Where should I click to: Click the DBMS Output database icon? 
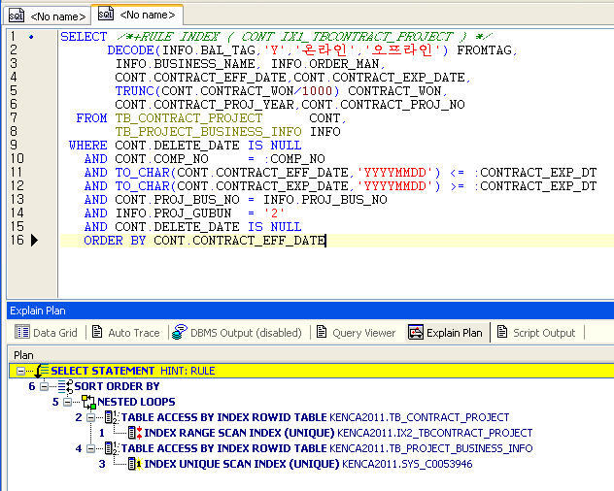pyautogui.click(x=180, y=332)
